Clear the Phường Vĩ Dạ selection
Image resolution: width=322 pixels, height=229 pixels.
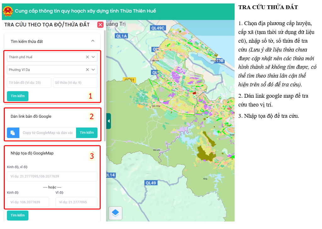(x=87, y=70)
